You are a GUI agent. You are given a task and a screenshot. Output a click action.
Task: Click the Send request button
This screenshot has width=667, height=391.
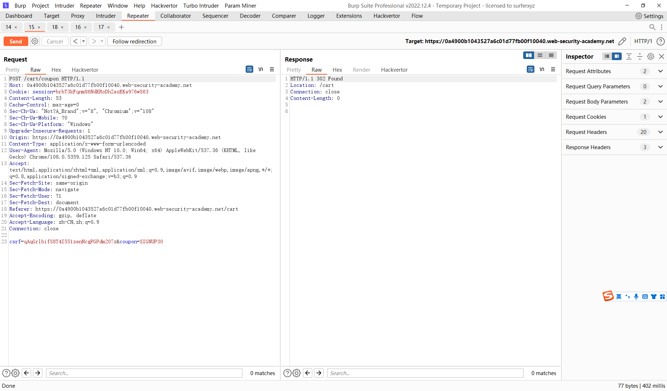point(16,41)
